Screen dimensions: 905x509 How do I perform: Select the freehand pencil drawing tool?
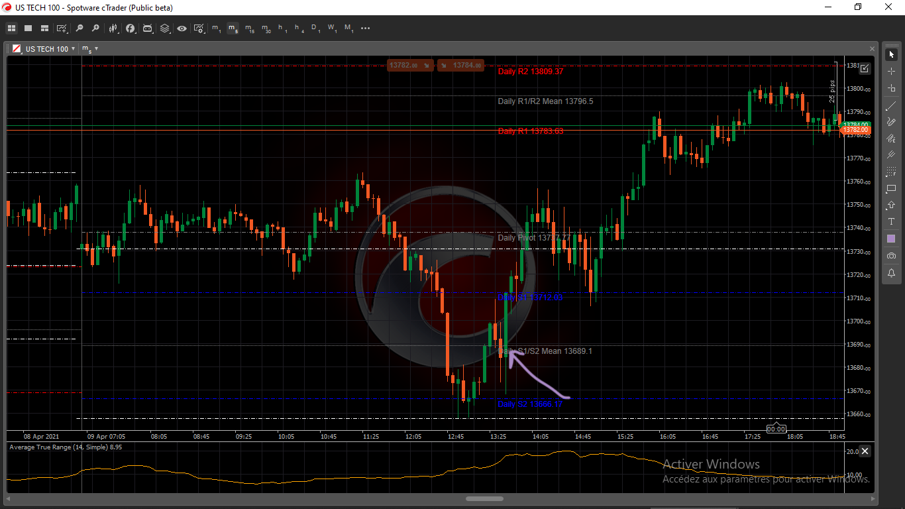[x=891, y=122]
